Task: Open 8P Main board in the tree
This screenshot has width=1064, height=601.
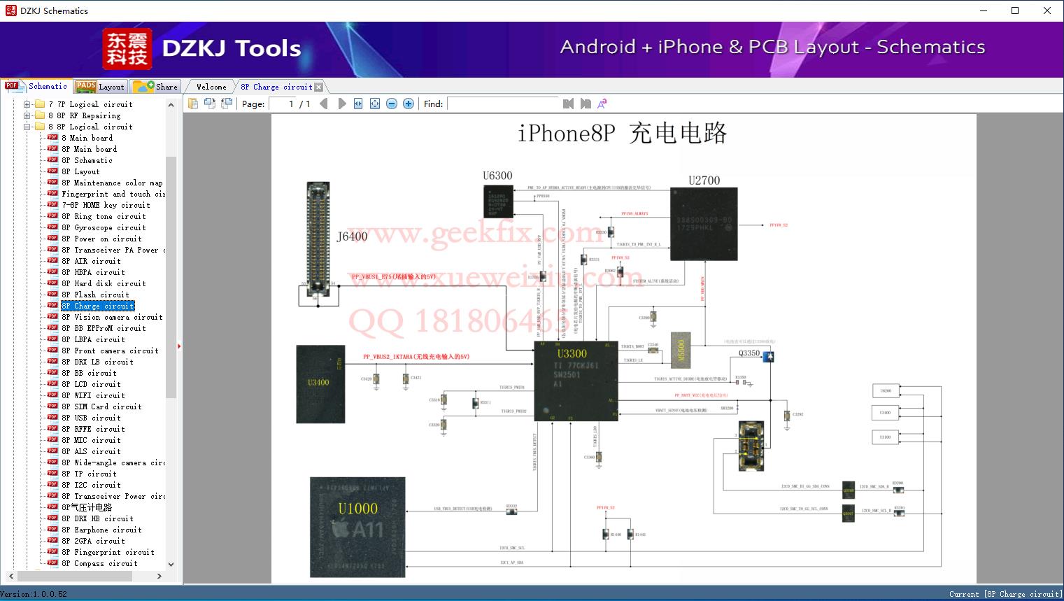Action: [89, 149]
